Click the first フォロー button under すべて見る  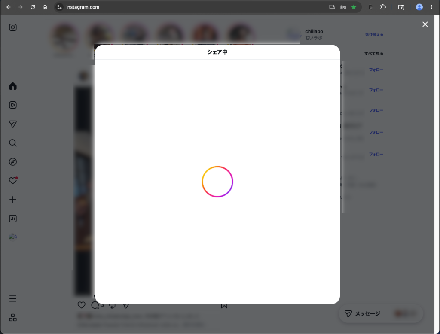(376, 70)
